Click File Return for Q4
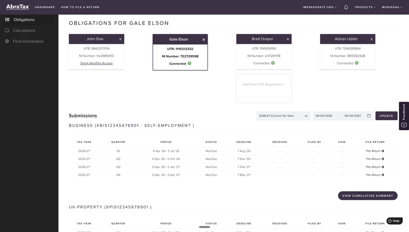 (x=375, y=175)
